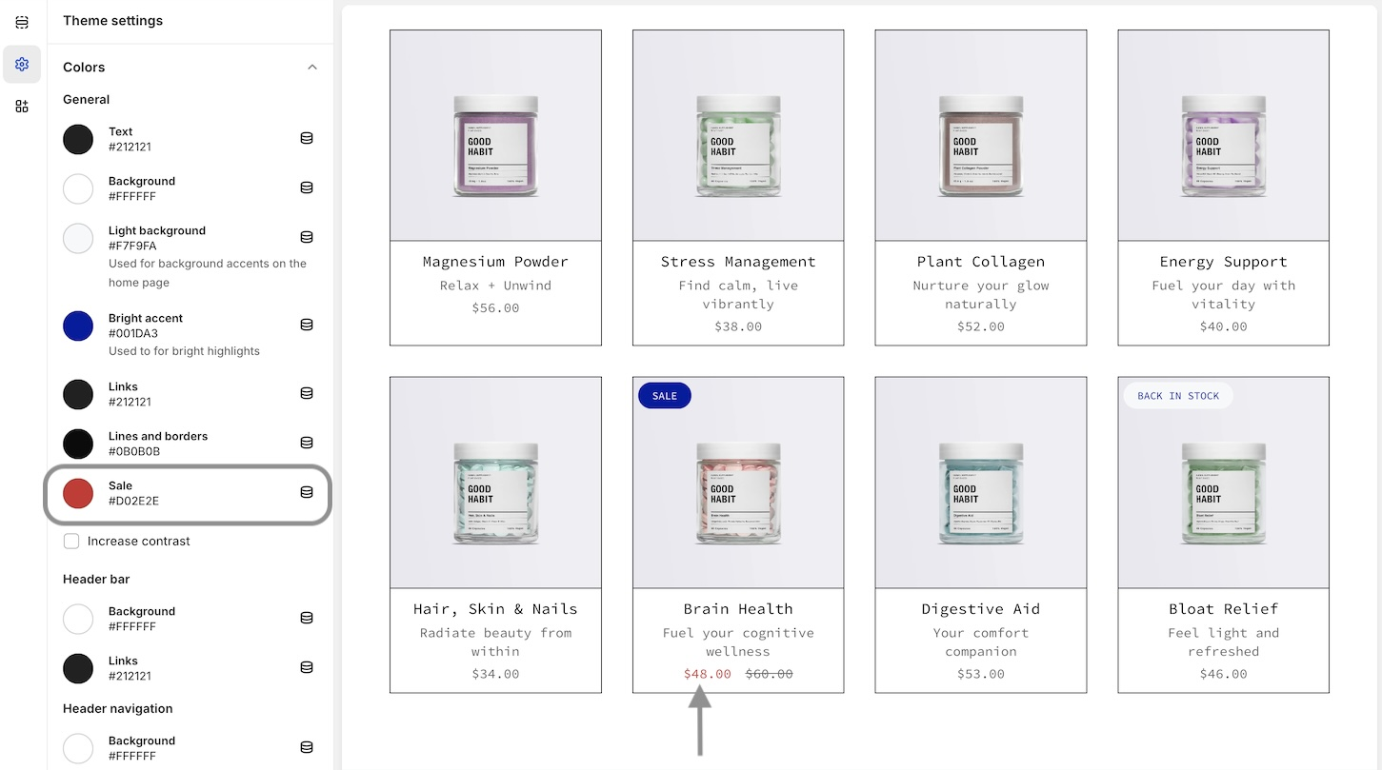The image size is (1382, 770).
Task: Click dynamic source icon beside Light background
Action: [x=307, y=237]
